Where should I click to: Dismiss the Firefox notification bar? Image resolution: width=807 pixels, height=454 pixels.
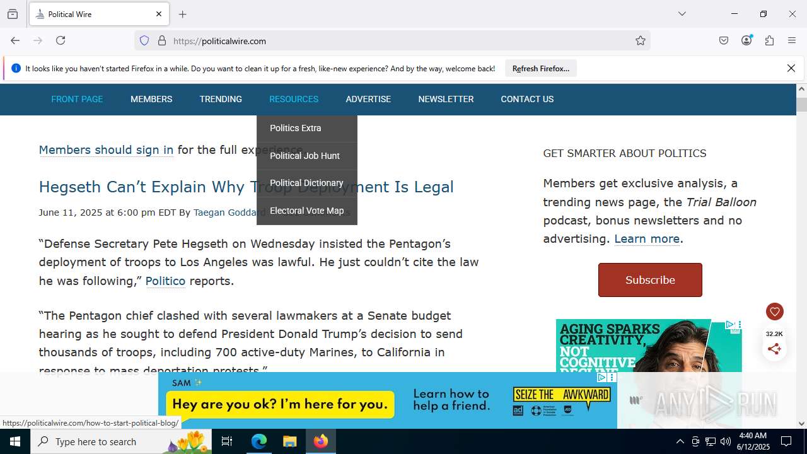coord(791,68)
